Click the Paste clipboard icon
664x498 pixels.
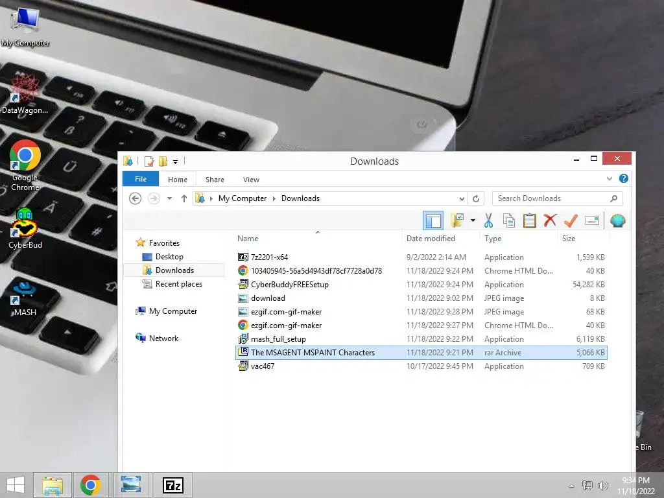pyautogui.click(x=529, y=220)
